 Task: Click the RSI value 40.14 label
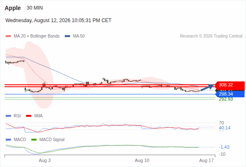225,128
